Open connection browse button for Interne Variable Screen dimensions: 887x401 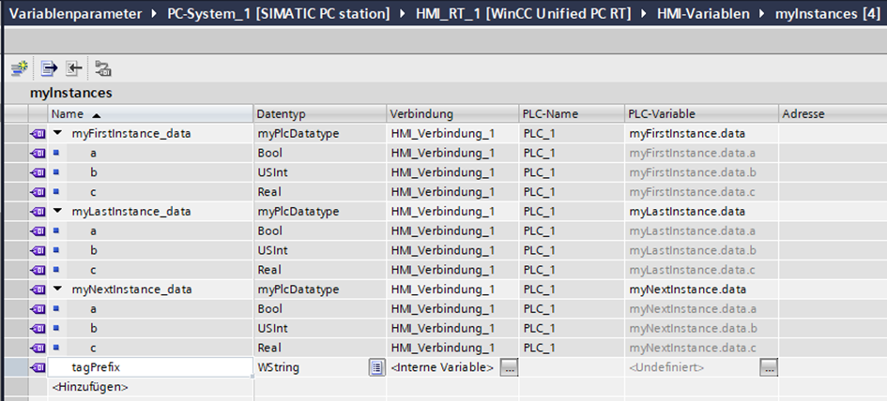tap(509, 367)
